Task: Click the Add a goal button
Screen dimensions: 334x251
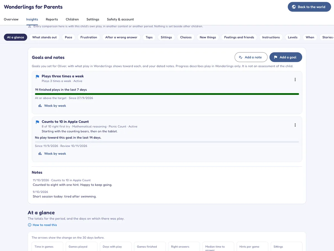Action: tap(286, 57)
